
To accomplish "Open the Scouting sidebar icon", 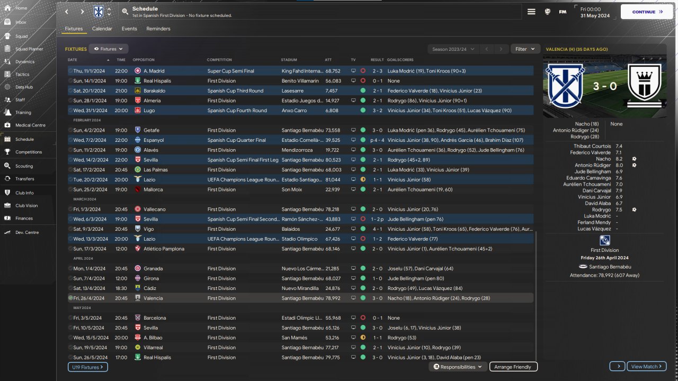I will (7, 166).
